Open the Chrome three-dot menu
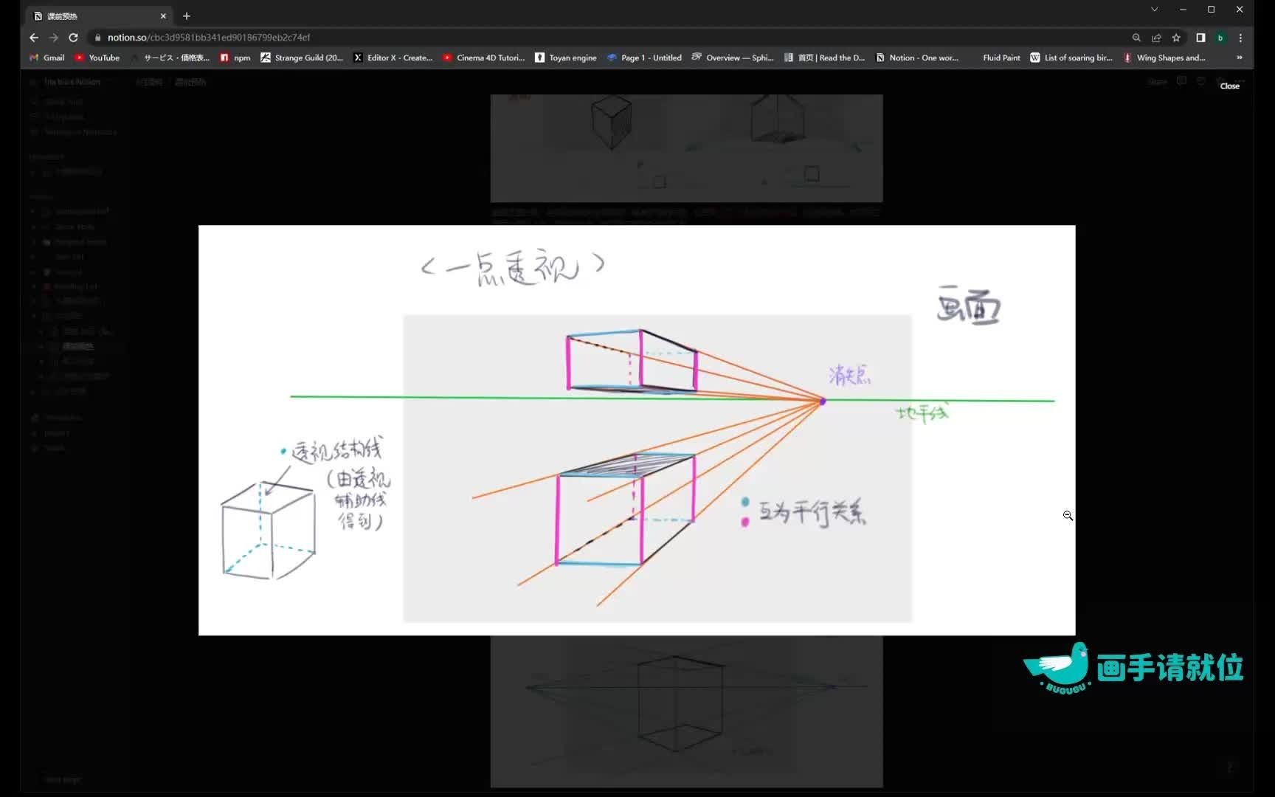This screenshot has height=797, width=1275. tap(1240, 38)
